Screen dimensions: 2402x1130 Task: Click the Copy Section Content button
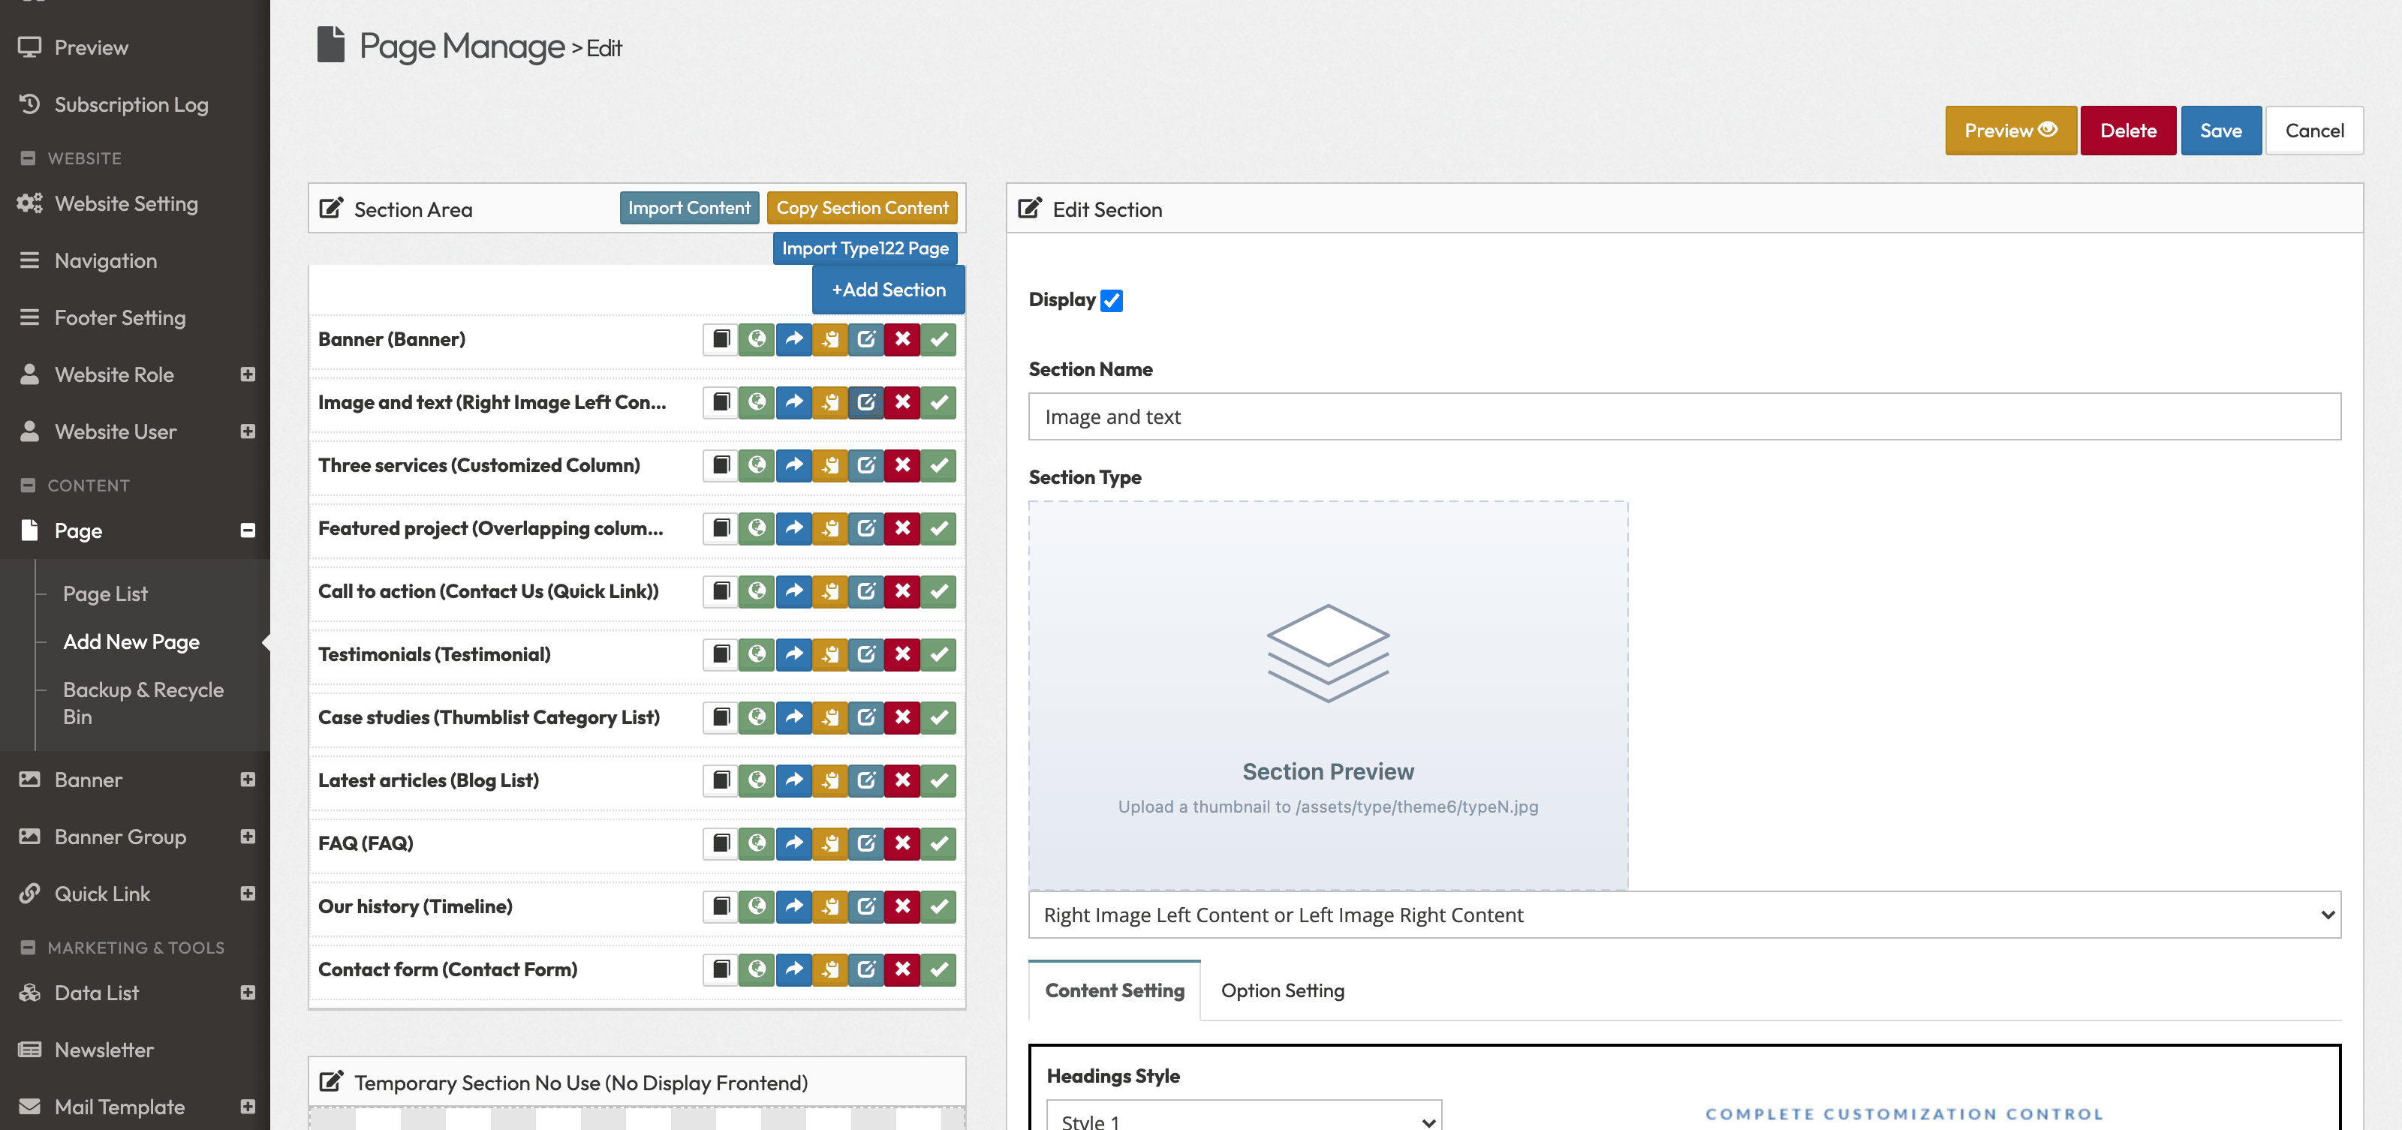[862, 208]
